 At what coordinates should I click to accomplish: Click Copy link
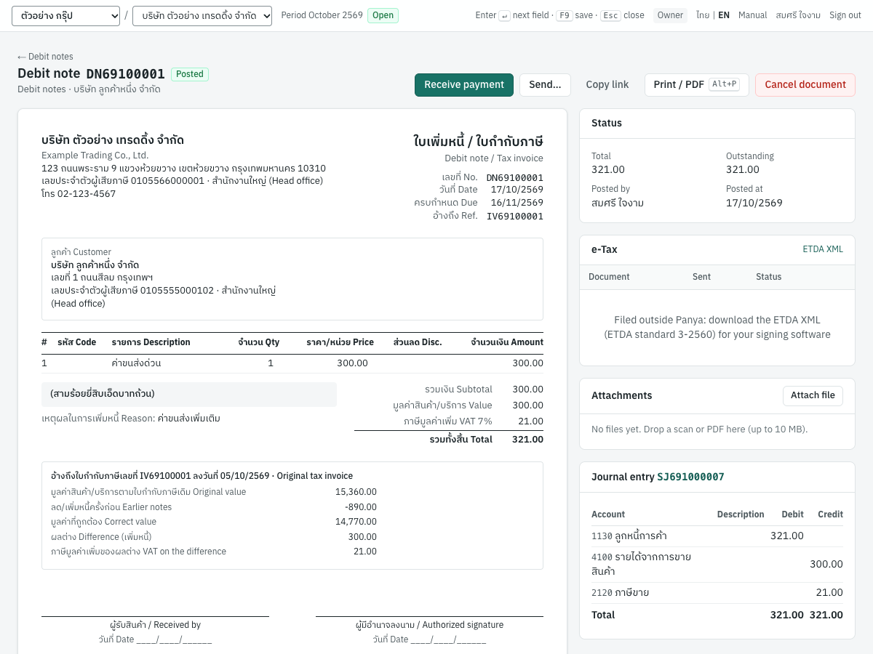click(607, 85)
